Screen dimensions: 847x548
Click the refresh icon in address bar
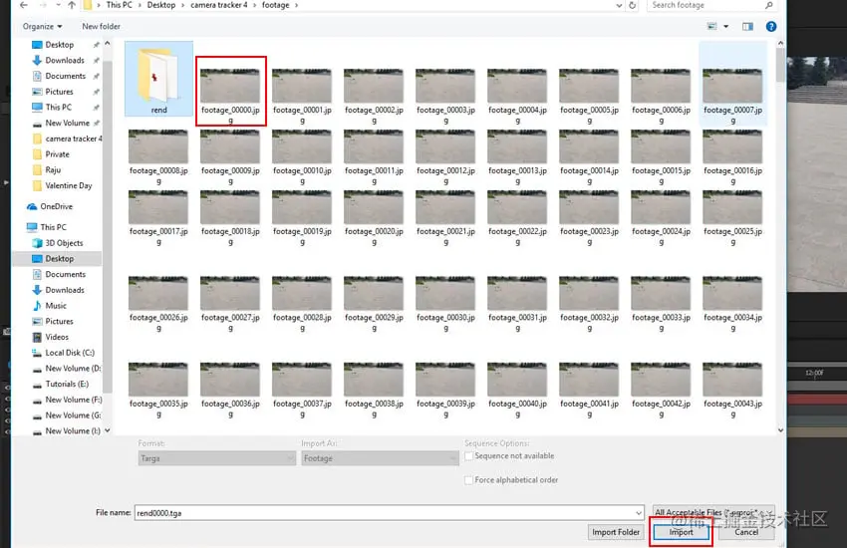[633, 5]
